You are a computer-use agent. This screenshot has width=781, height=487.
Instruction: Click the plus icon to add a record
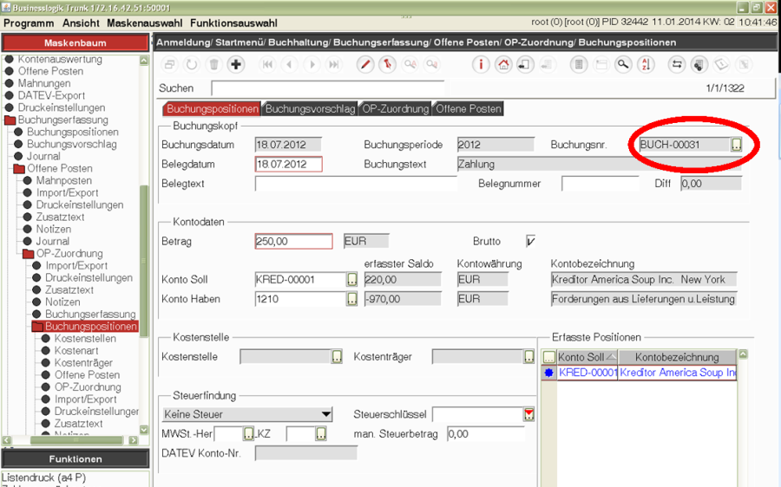[236, 64]
